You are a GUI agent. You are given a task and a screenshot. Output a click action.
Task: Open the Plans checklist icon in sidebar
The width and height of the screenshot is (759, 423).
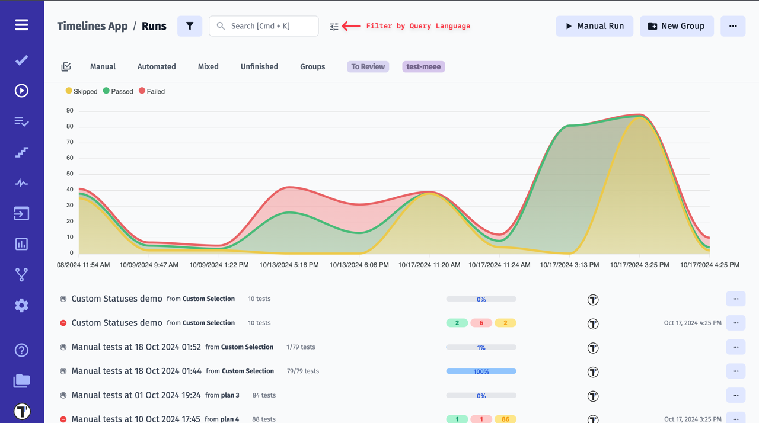click(x=21, y=121)
